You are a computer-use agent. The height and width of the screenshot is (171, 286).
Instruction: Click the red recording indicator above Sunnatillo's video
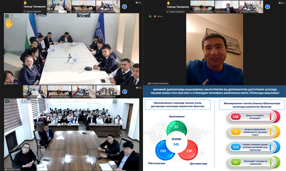155,16
